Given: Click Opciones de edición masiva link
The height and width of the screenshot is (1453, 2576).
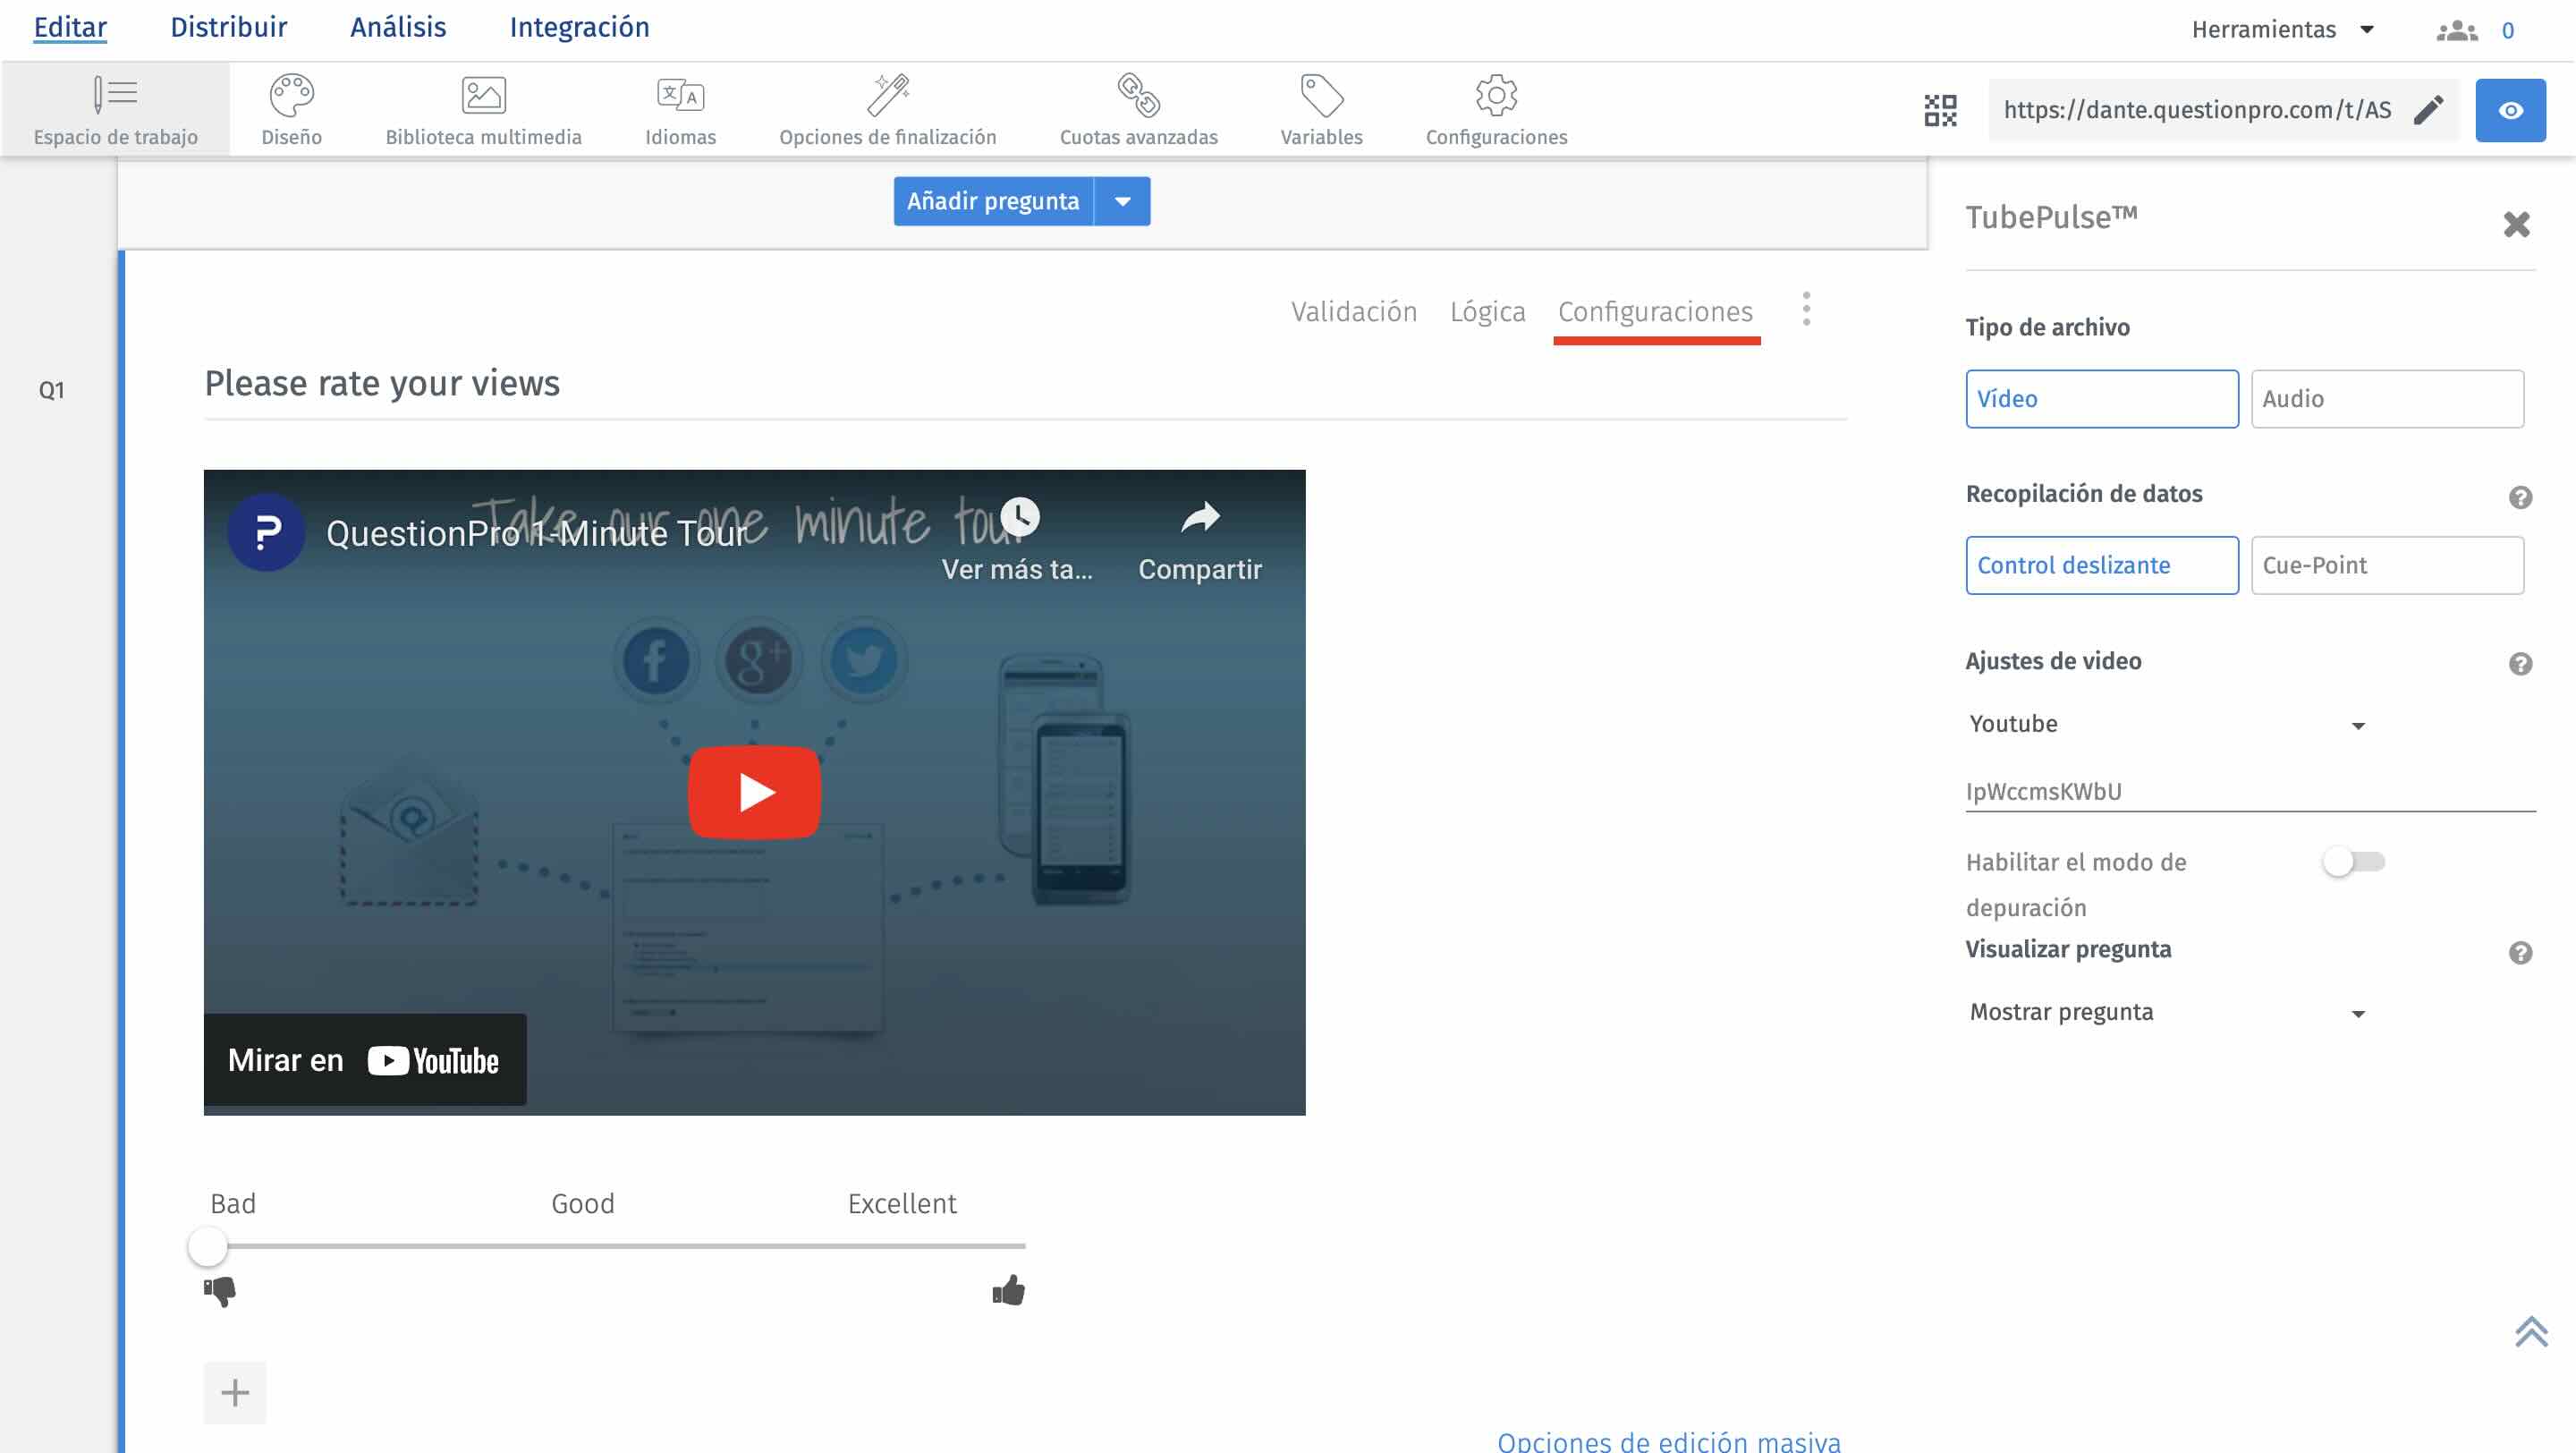Looking at the screenshot, I should 1668,1441.
